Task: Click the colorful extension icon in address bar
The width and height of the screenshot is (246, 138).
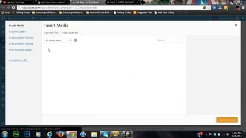Action: [204, 8]
